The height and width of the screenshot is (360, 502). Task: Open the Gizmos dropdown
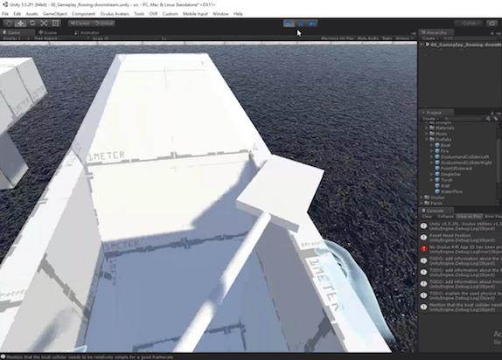[404, 38]
